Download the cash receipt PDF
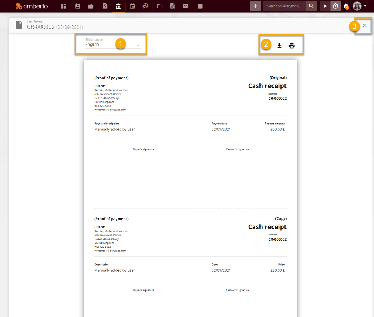The height and width of the screenshot is (317, 374). (279, 46)
